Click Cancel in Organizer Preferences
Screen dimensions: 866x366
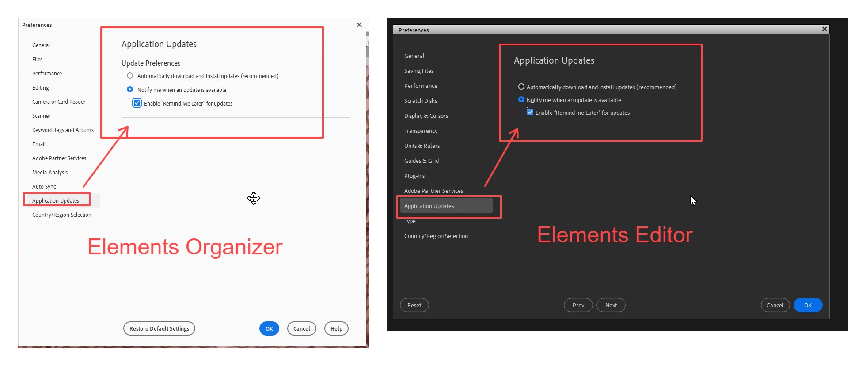[302, 328]
